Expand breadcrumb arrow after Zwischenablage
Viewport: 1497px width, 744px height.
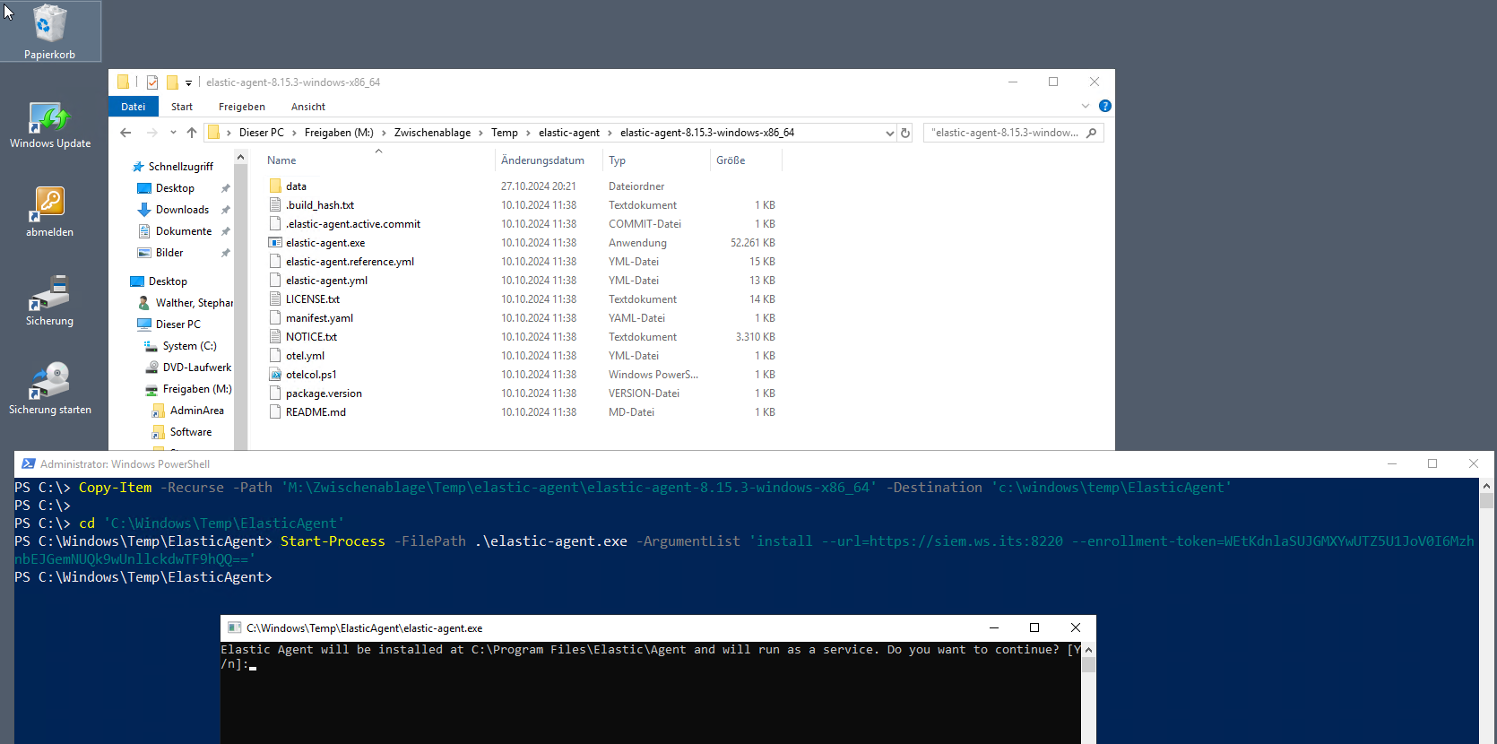pyautogui.click(x=481, y=133)
